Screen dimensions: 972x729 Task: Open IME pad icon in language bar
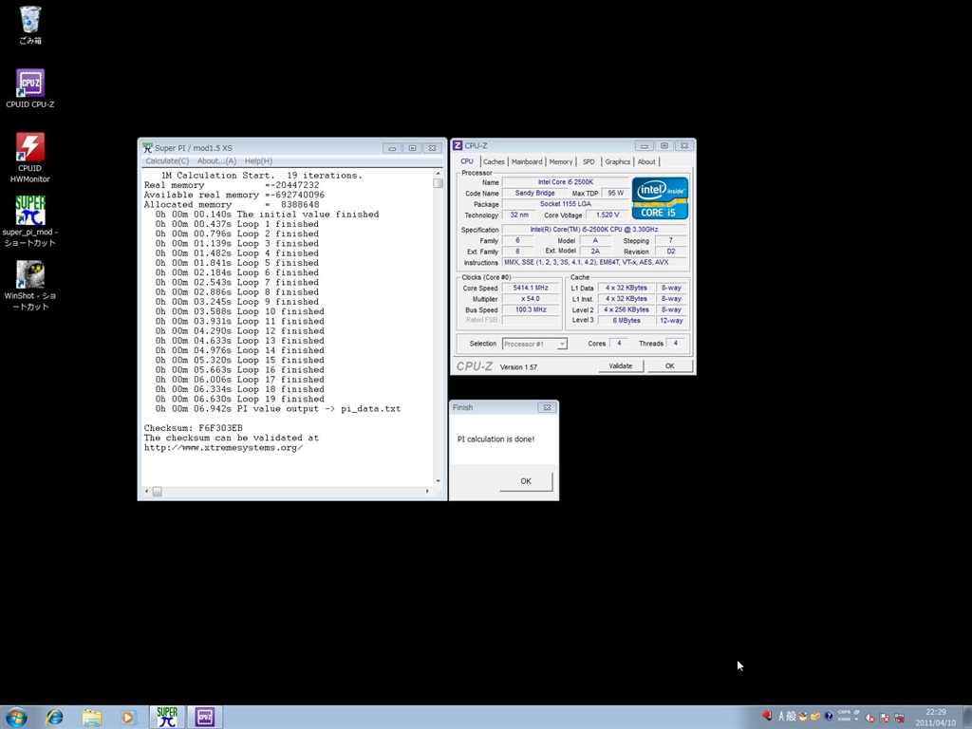click(803, 716)
